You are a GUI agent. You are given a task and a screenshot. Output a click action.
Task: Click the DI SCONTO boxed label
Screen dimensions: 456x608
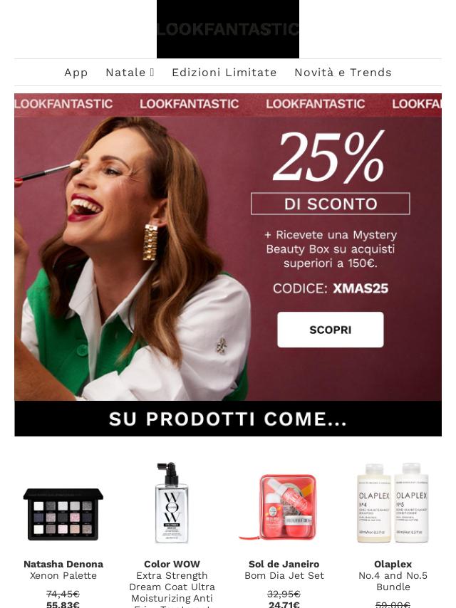(x=331, y=204)
